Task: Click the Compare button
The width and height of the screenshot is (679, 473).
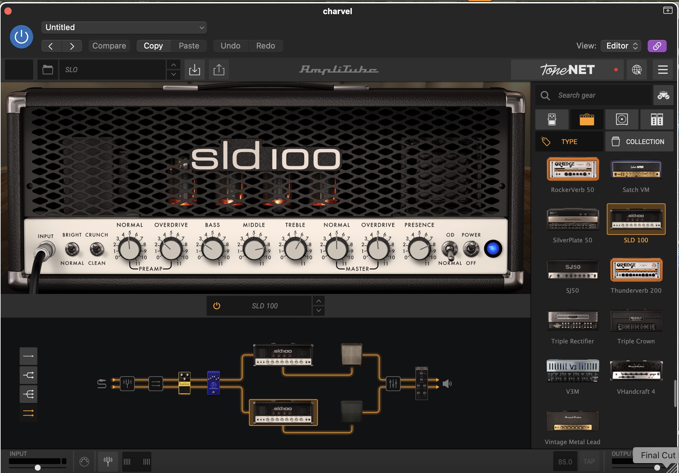Action: 109,46
